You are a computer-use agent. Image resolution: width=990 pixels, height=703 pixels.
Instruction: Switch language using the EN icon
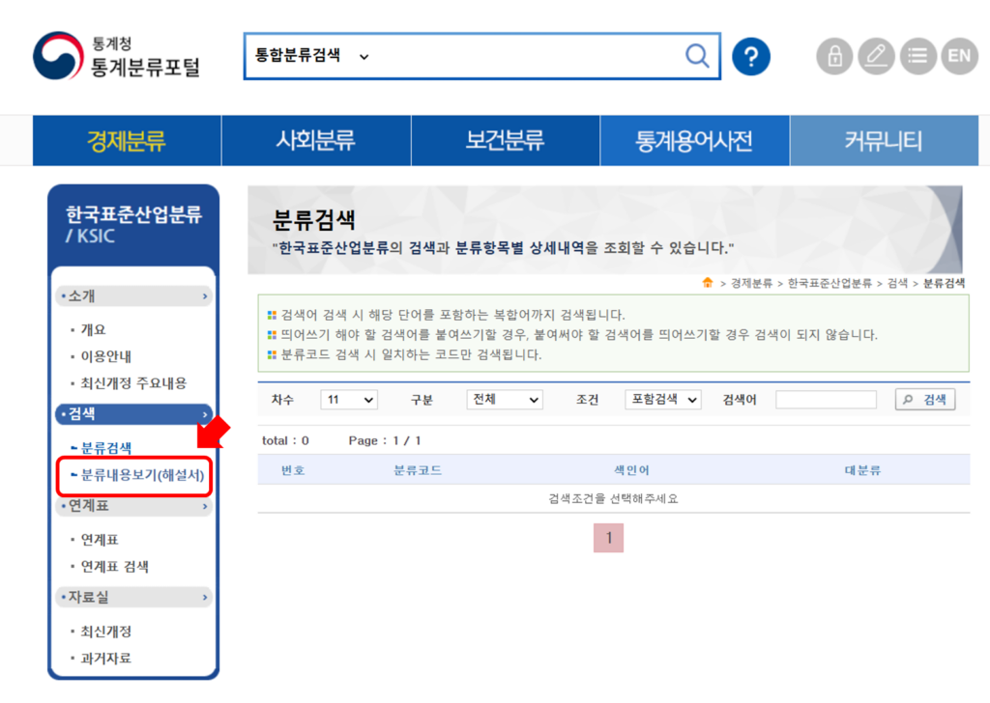coord(959,56)
